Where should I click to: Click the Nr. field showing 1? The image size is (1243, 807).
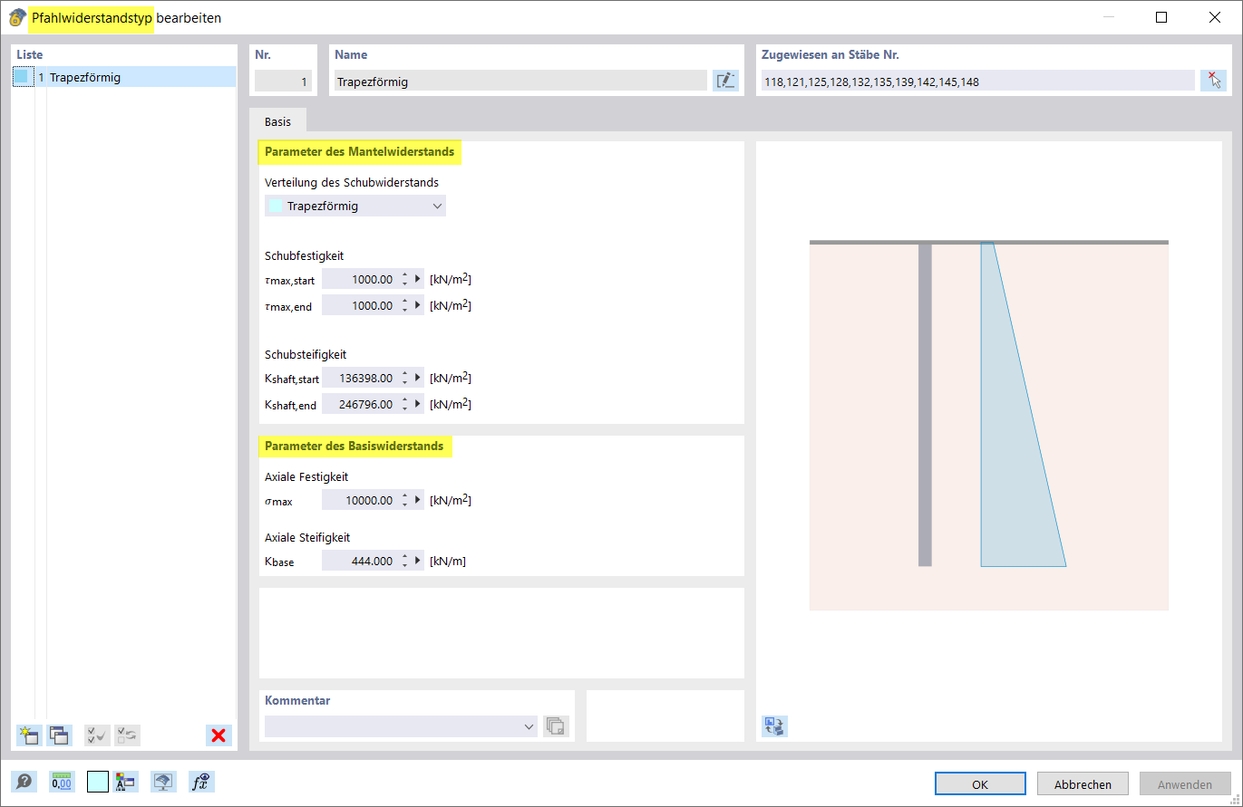[283, 82]
